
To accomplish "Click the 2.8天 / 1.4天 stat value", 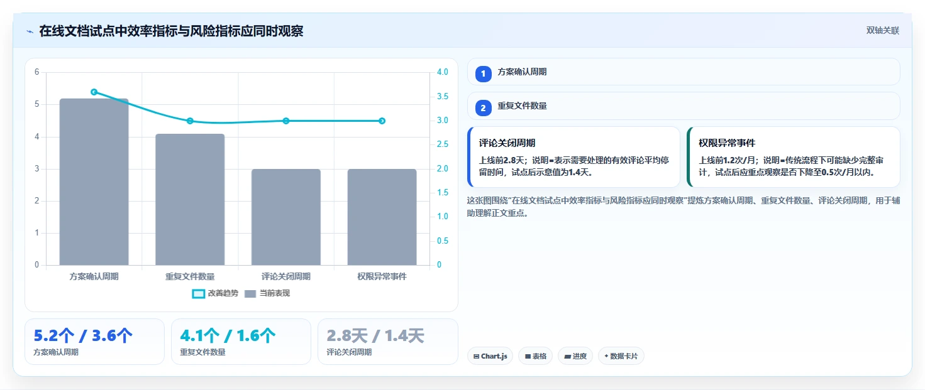I will pyautogui.click(x=375, y=336).
